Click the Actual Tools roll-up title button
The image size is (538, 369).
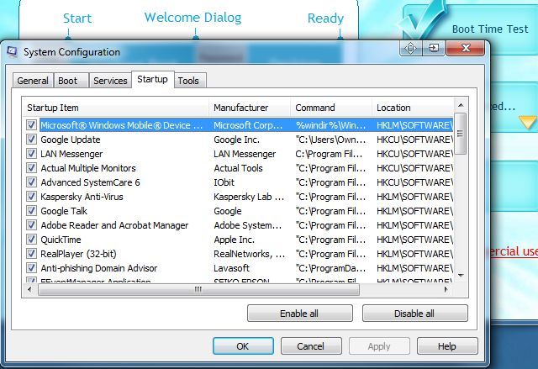click(434, 48)
